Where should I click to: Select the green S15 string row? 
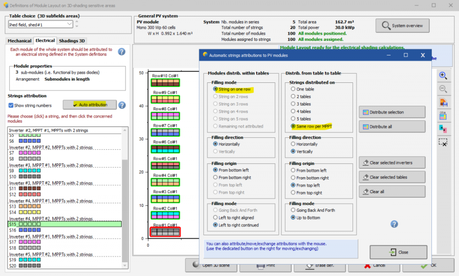[x=65, y=224]
